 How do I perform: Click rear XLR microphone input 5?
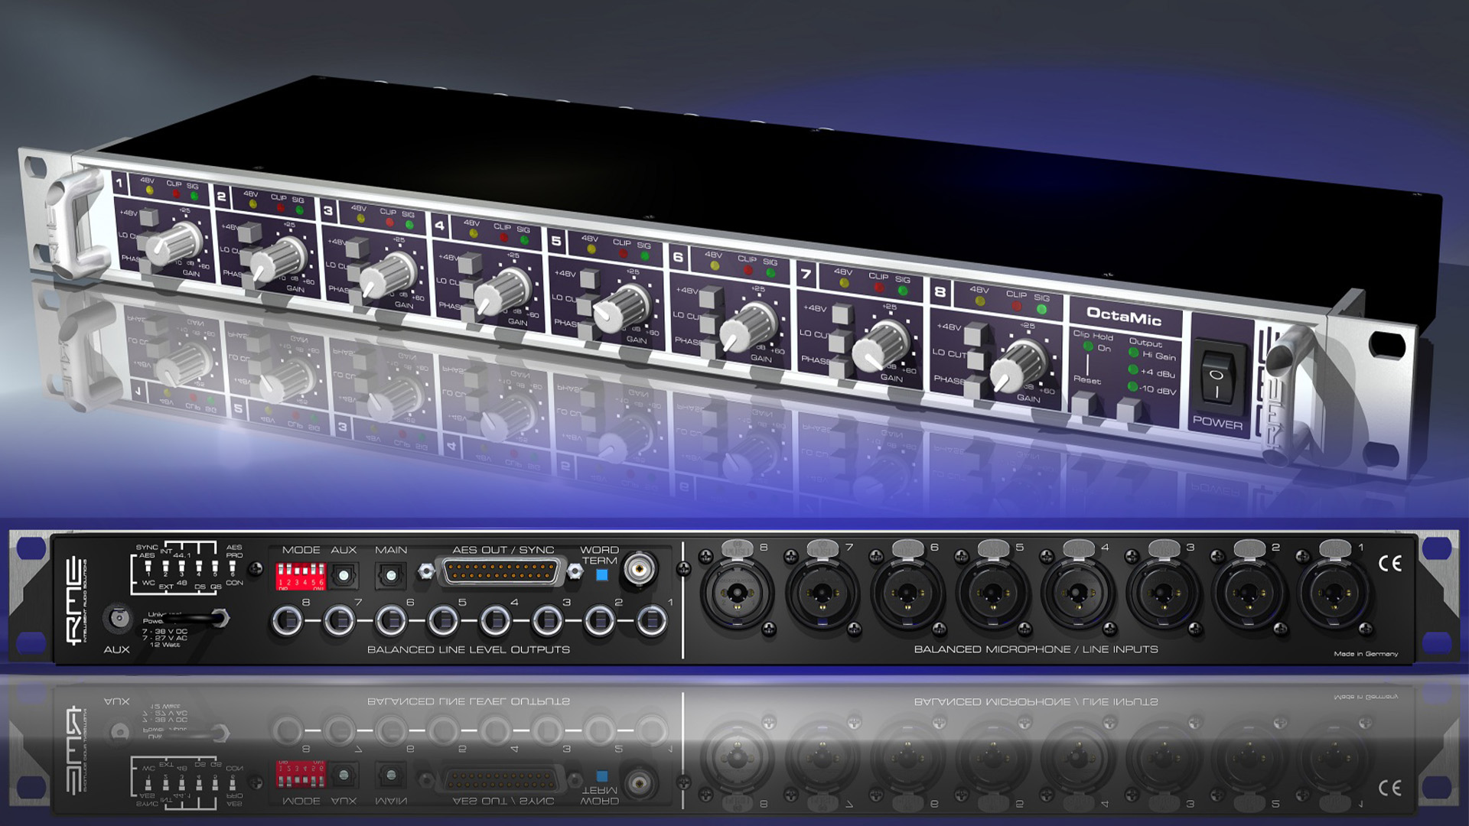pyautogui.click(x=992, y=594)
